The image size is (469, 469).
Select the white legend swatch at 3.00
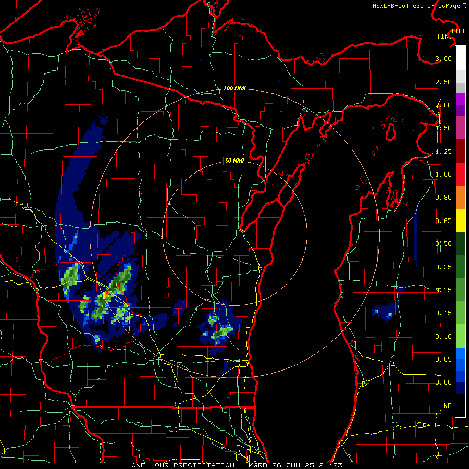point(460,58)
